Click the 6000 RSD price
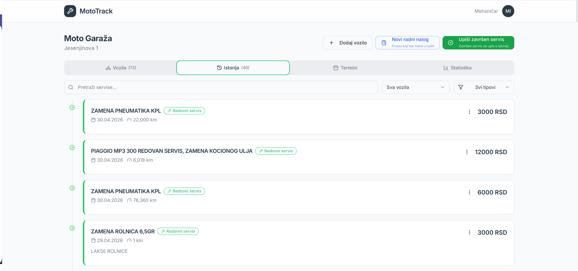This screenshot has height=271, width=578. coord(492,192)
